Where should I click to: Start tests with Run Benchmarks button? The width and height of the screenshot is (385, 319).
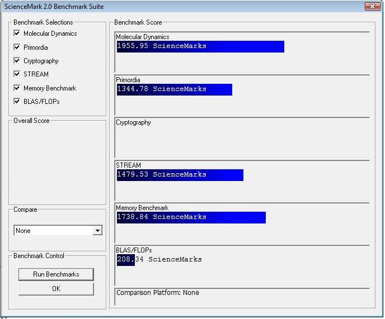[56, 274]
